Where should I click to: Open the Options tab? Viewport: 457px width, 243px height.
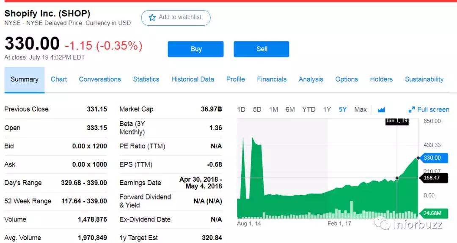(347, 79)
